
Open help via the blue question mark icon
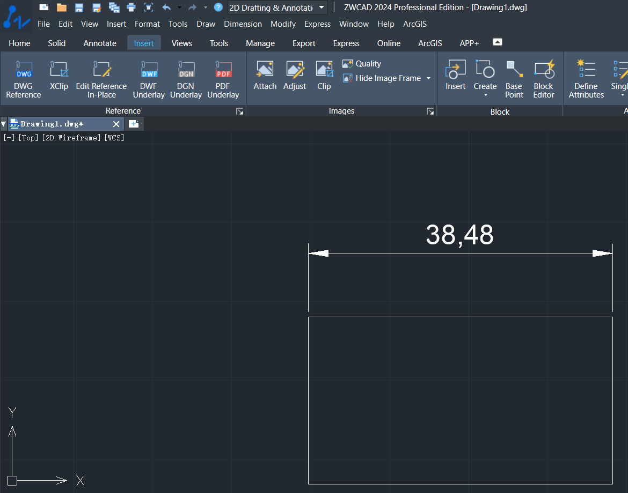point(218,7)
